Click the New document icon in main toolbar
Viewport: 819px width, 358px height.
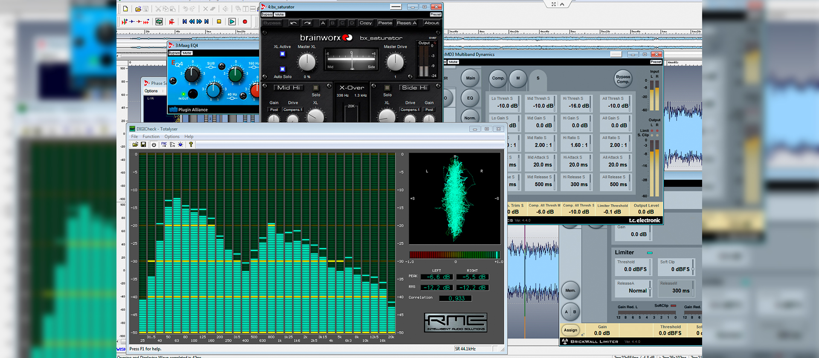tap(125, 9)
